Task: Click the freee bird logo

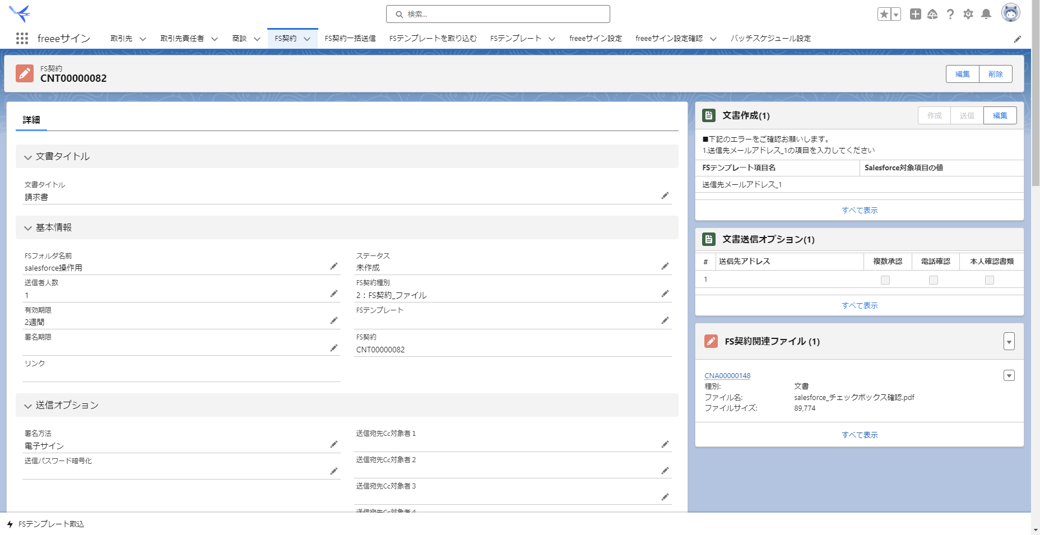Action: [20, 13]
